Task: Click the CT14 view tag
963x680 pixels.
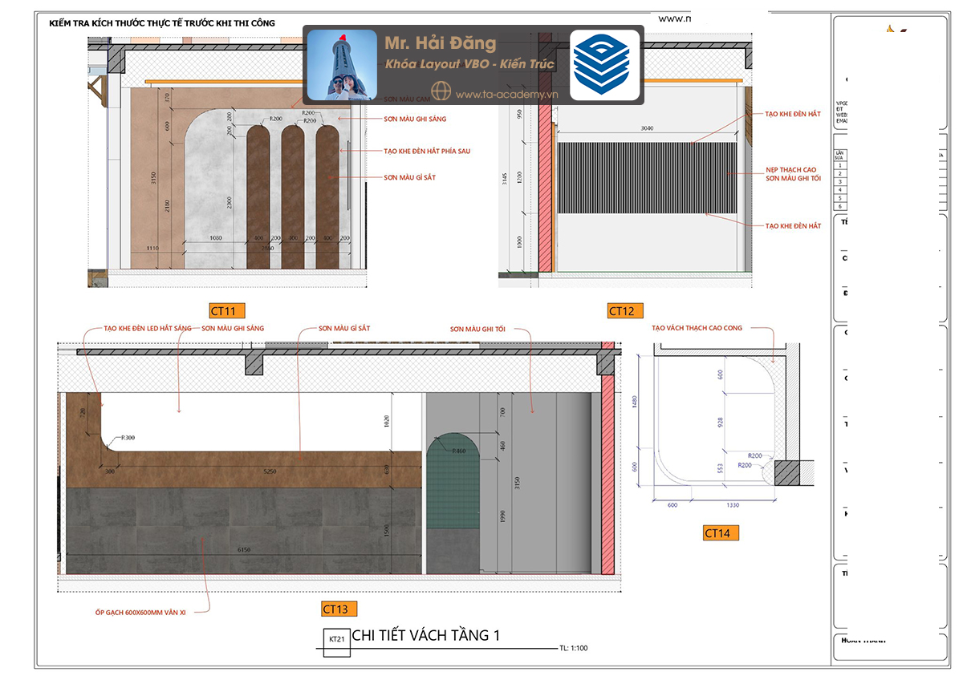Action: click(x=721, y=533)
